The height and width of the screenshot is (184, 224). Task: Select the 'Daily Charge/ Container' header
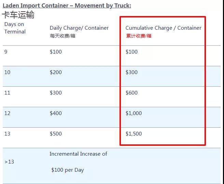click(79, 28)
